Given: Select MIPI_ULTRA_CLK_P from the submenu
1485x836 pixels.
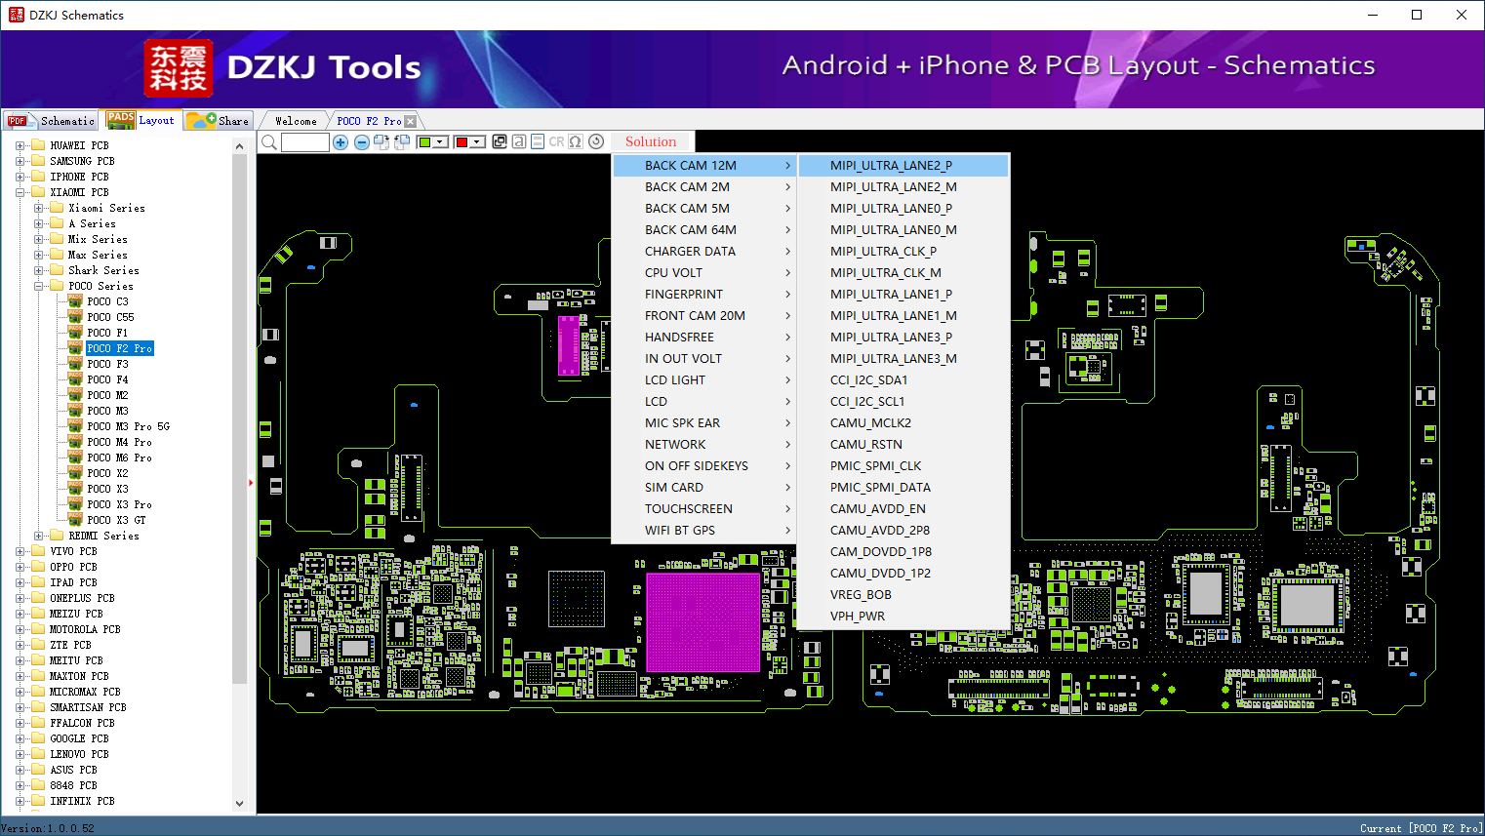Looking at the screenshot, I should point(903,252).
